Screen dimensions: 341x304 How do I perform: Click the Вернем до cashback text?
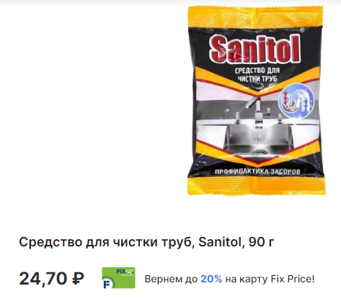(x=171, y=279)
